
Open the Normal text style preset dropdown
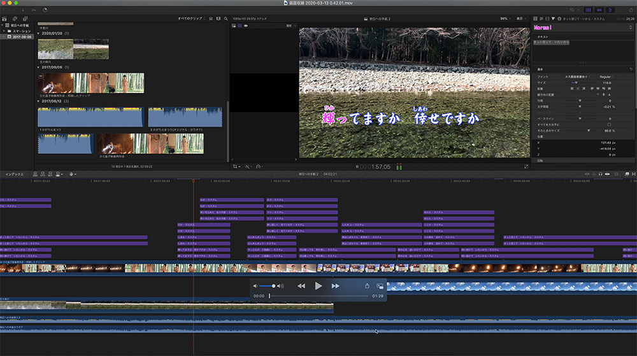(x=573, y=28)
